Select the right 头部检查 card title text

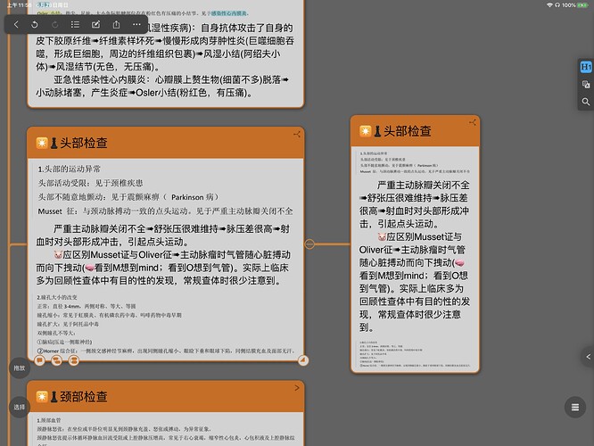tap(408, 131)
